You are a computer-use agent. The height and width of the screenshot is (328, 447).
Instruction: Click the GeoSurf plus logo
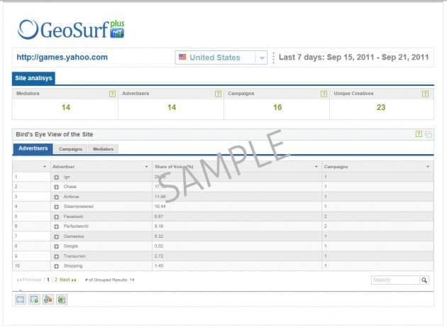[x=71, y=29]
